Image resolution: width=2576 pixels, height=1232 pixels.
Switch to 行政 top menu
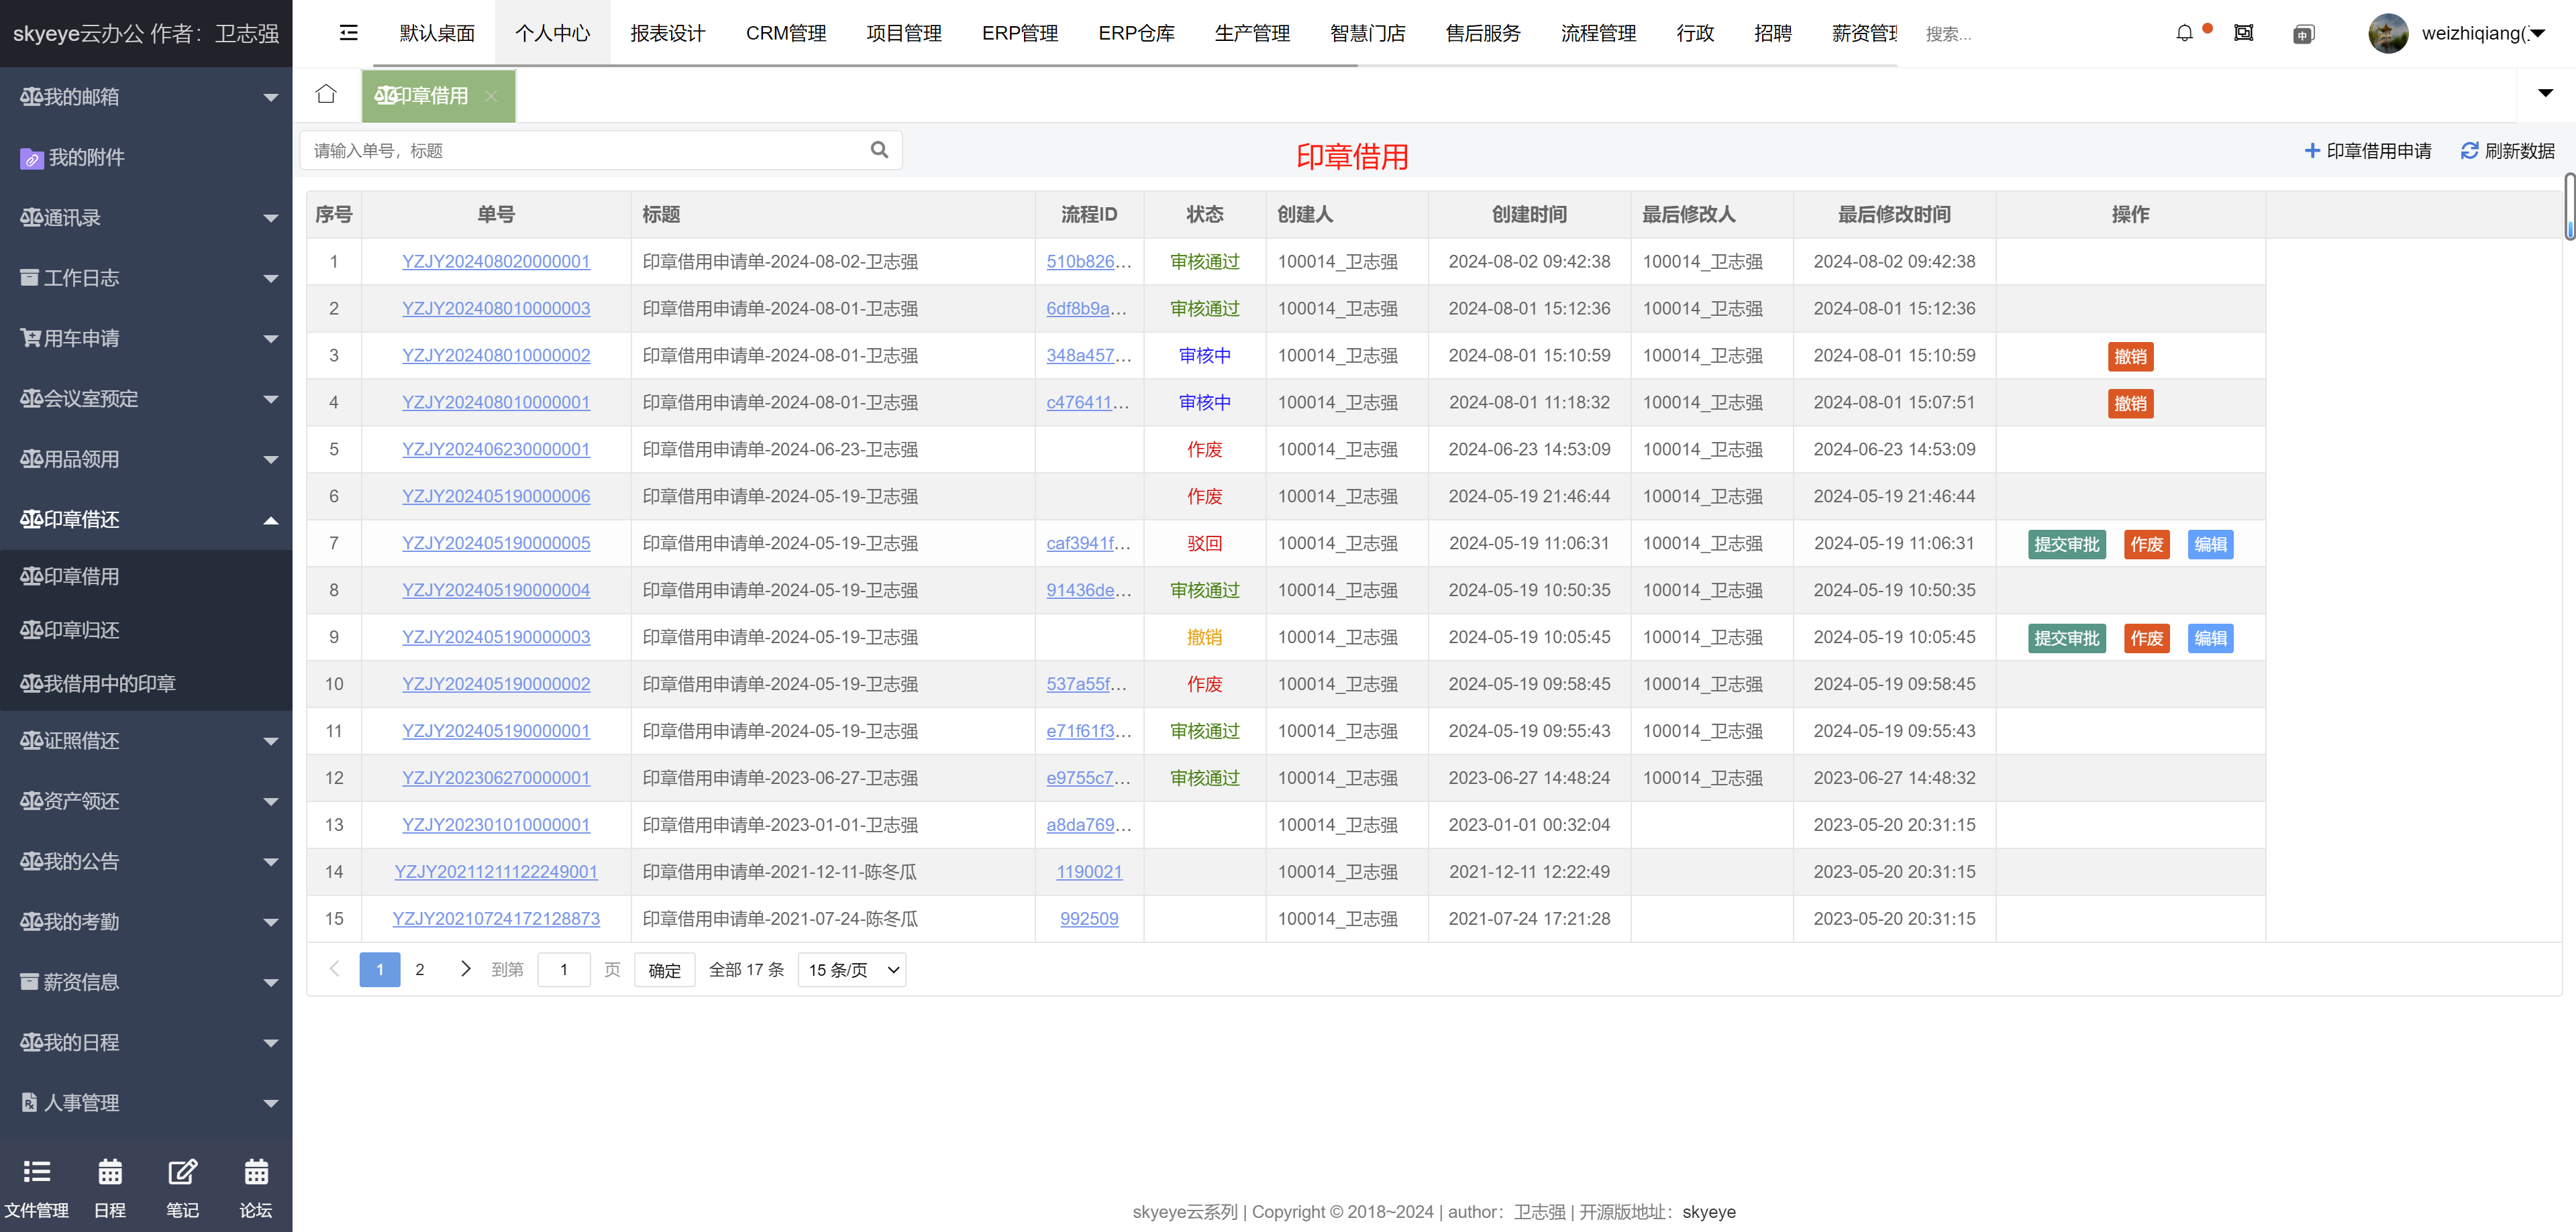click(x=1695, y=33)
